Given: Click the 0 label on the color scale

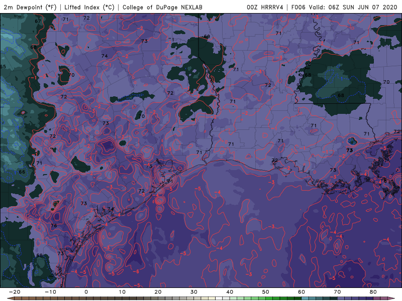Looking at the screenshot, I should (x=86, y=292).
